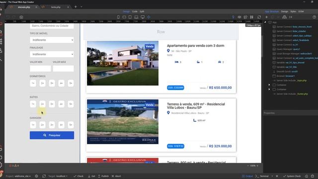Close the teste.php tab
318x179 pixels.
[68, 7]
